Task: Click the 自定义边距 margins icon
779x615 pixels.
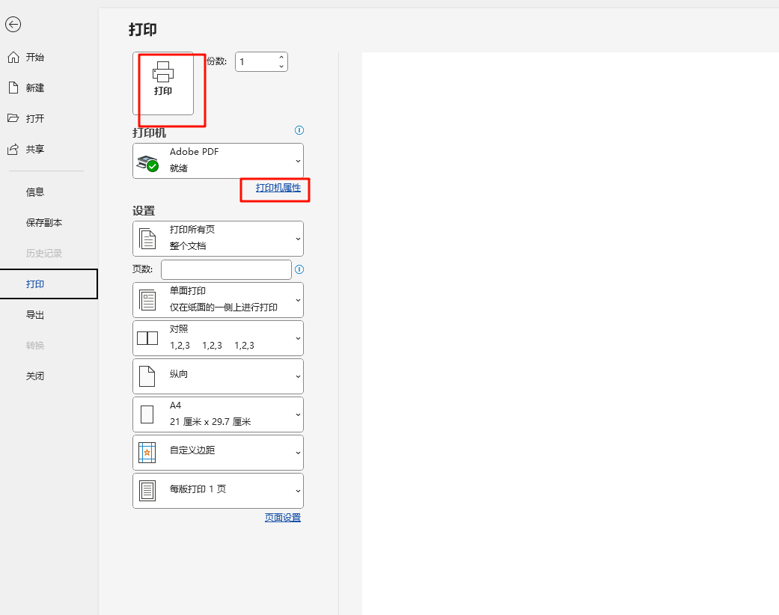Action: click(x=147, y=453)
